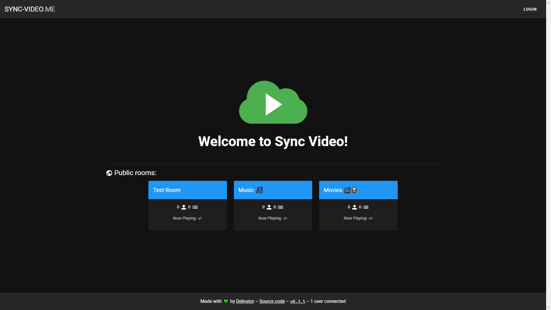Screen dimensions: 551x310
Task: Click the globe icon beside Public rooms
Action: coord(109,173)
